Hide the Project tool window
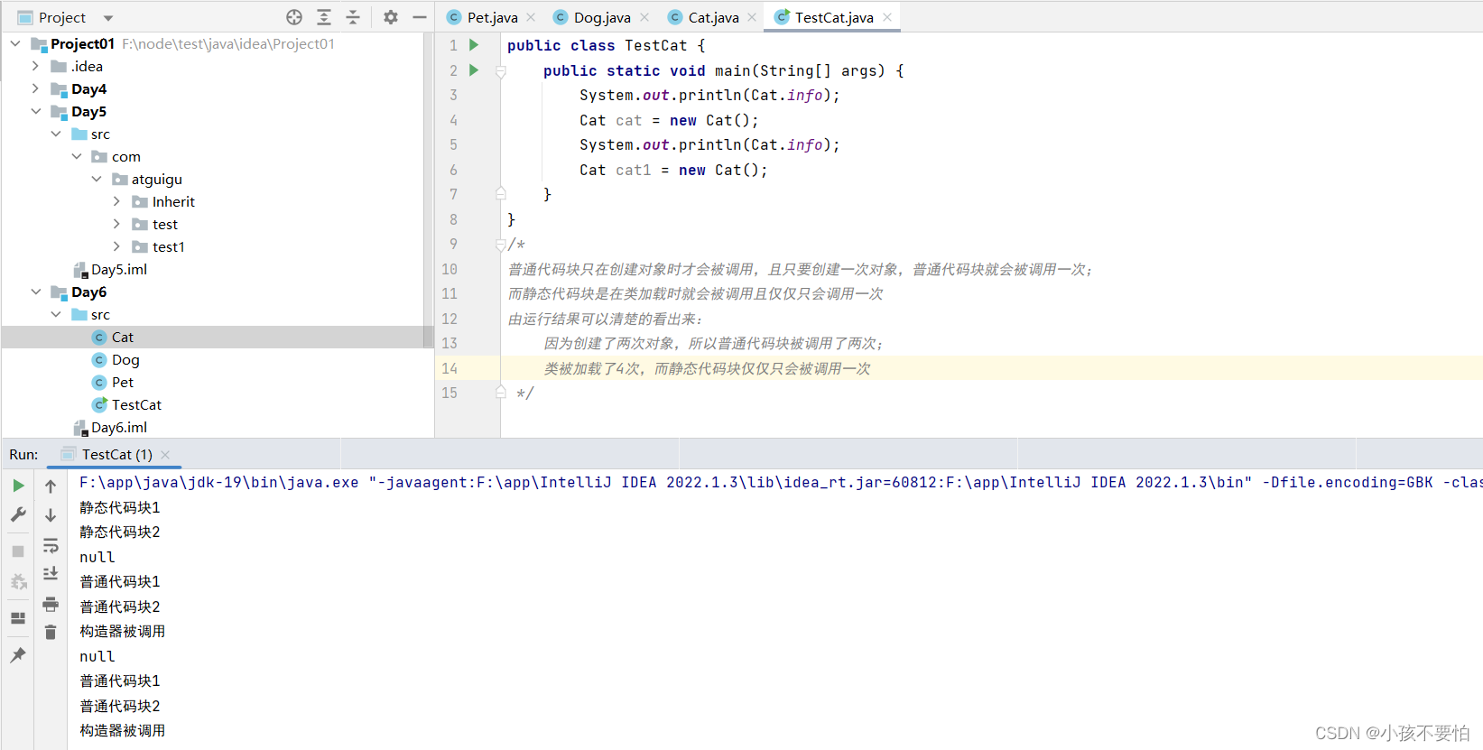 point(420,17)
